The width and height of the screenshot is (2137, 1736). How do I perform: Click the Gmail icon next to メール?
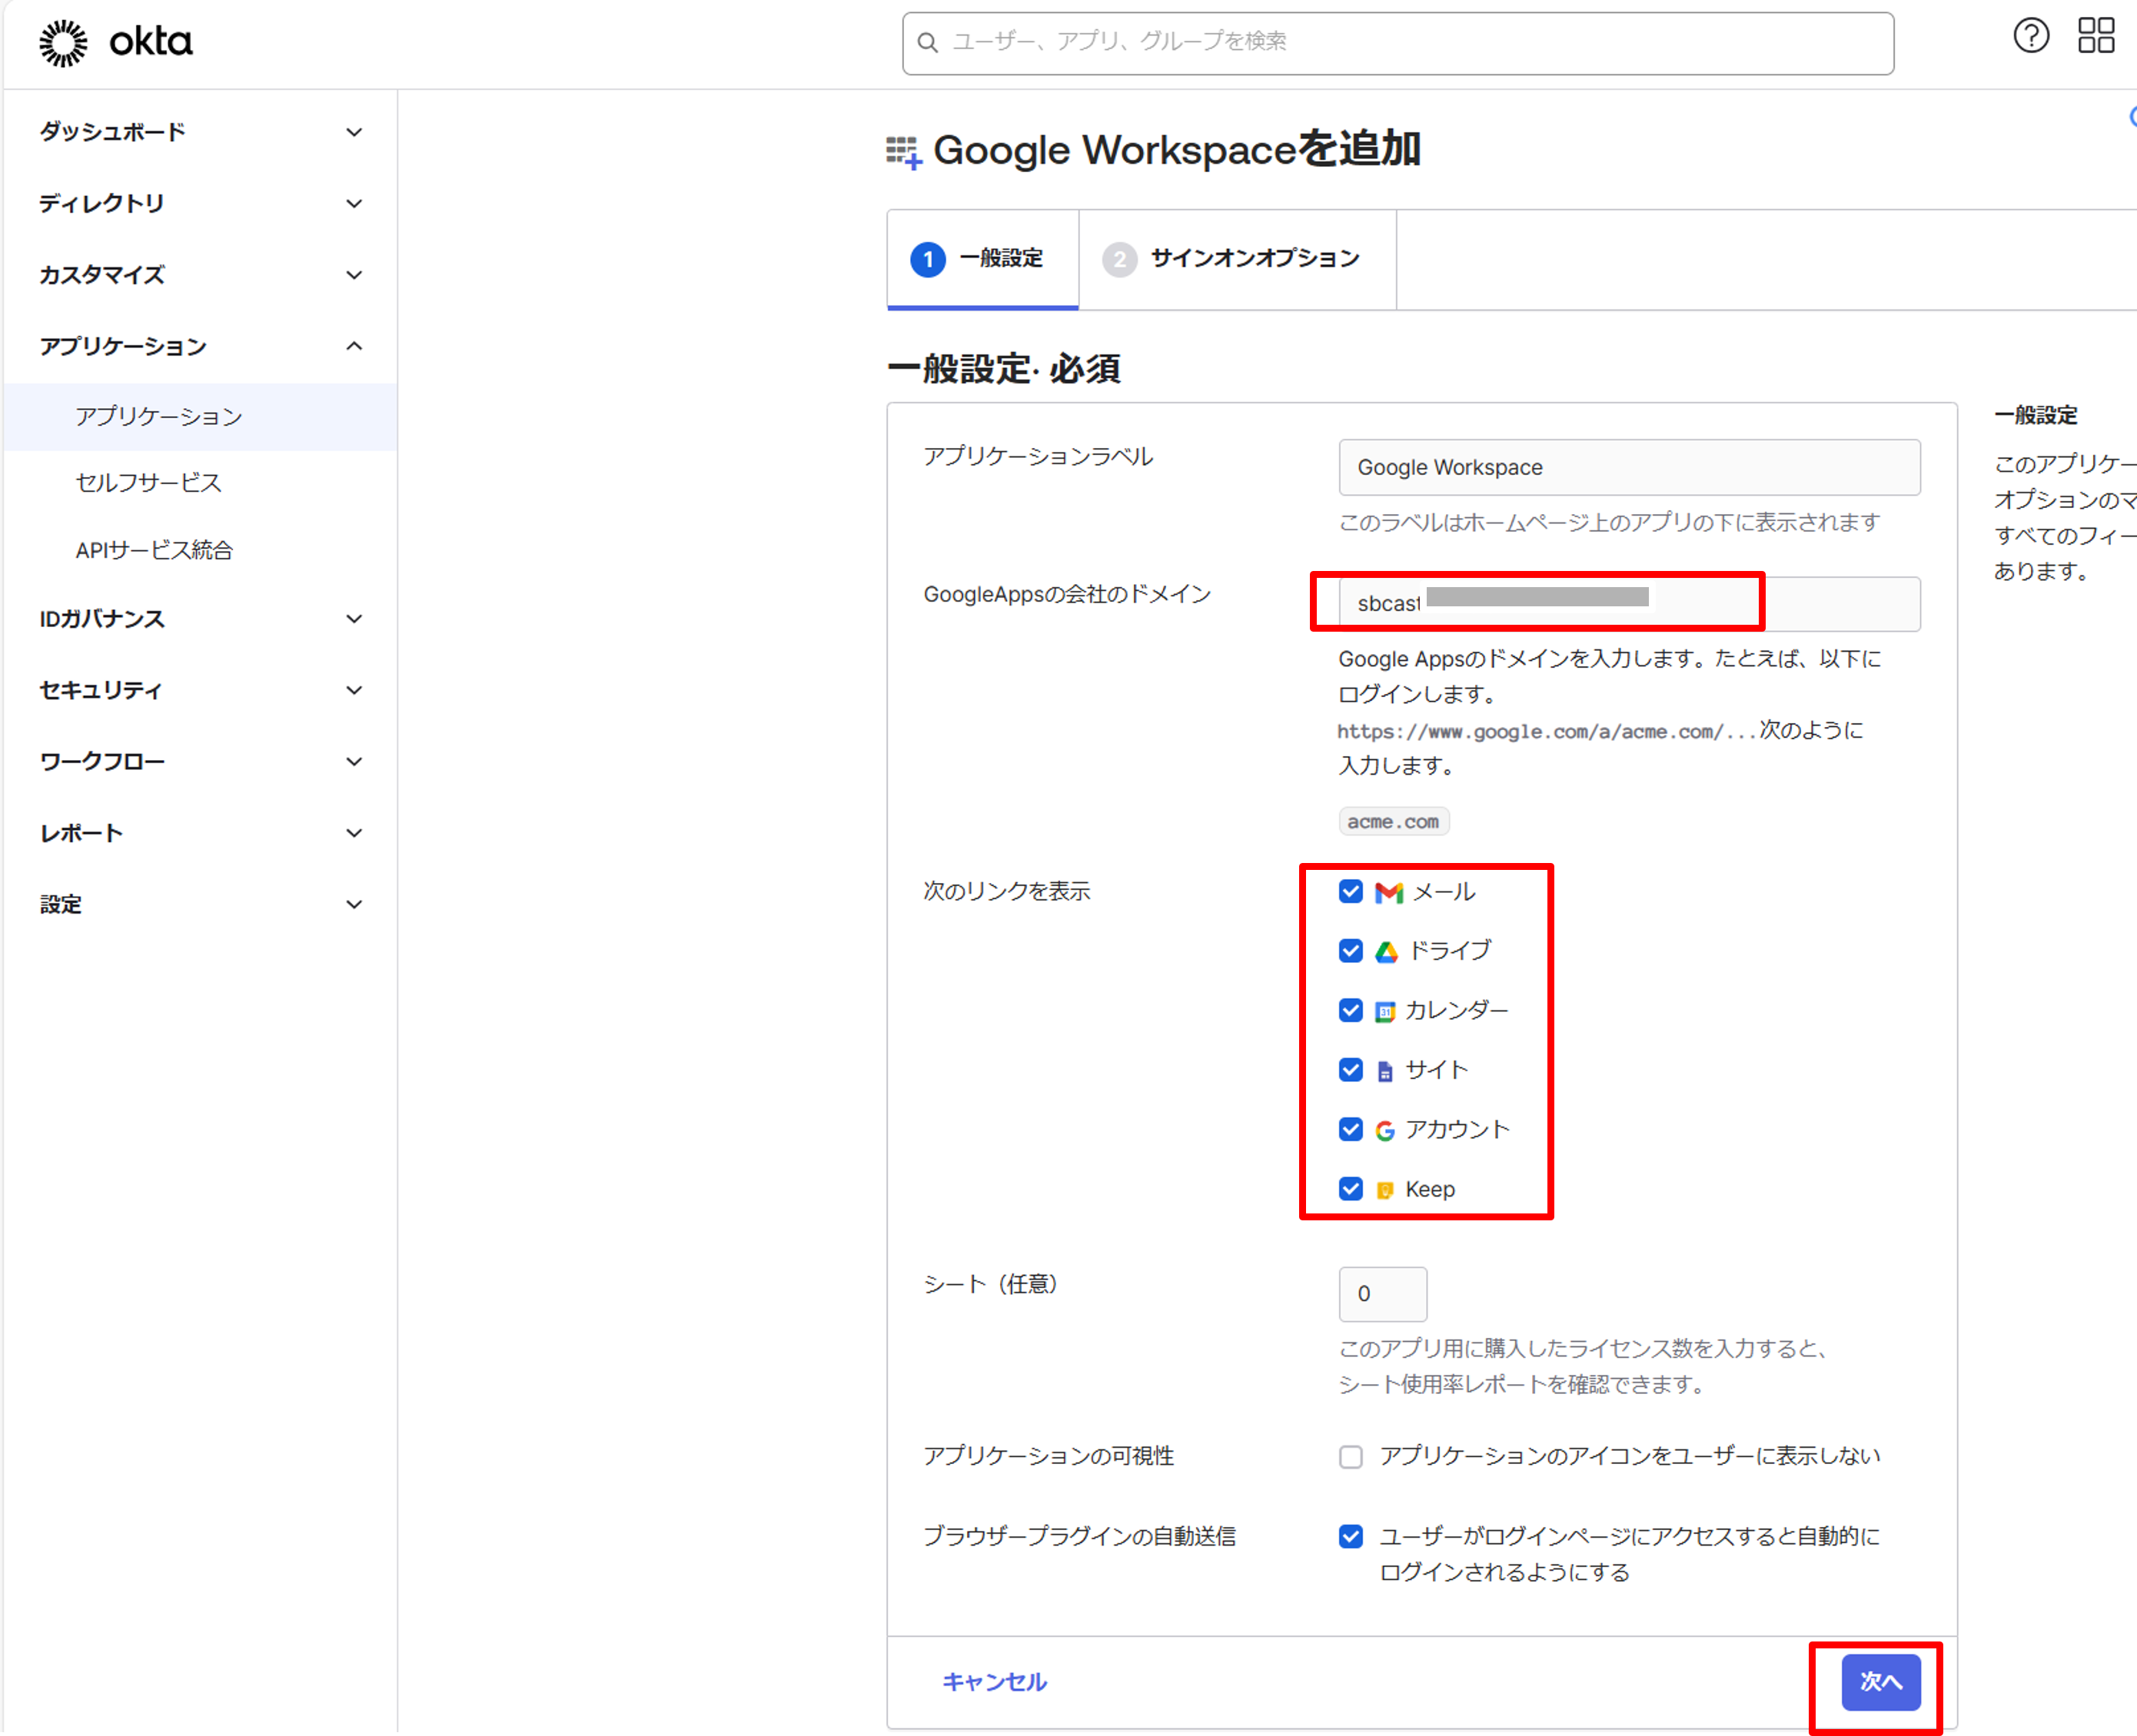[1388, 892]
